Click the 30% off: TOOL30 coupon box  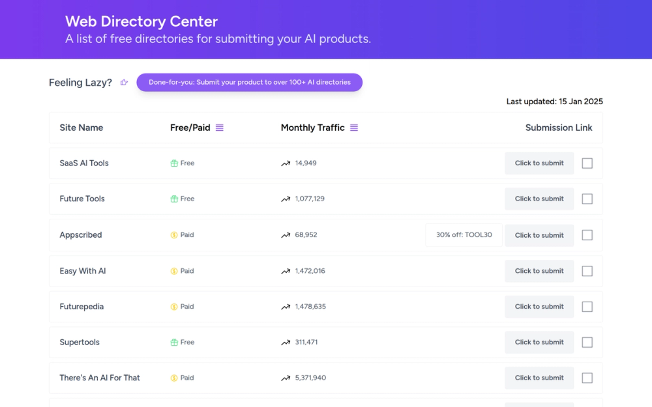tap(464, 235)
